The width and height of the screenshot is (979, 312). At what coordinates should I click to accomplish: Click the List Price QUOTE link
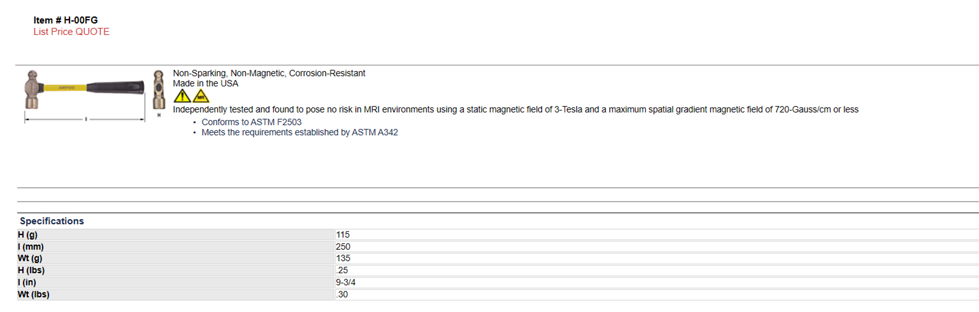pyautogui.click(x=71, y=32)
